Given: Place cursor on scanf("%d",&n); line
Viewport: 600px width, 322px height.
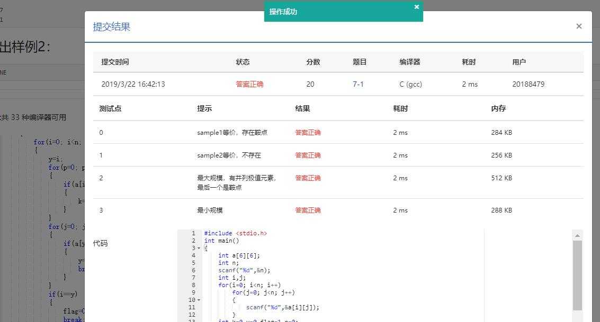Looking at the screenshot, I should (244, 270).
